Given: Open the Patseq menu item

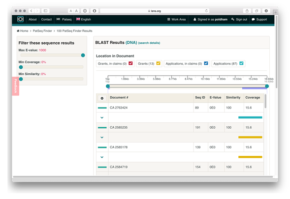Looking at the screenshot, I should pos(64,19).
